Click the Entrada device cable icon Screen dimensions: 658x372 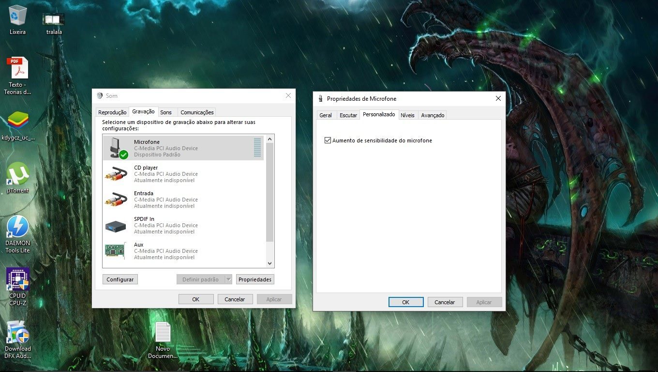pos(116,199)
